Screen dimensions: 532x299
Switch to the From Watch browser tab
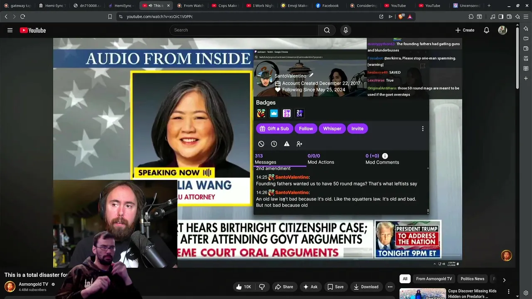[x=191, y=5]
